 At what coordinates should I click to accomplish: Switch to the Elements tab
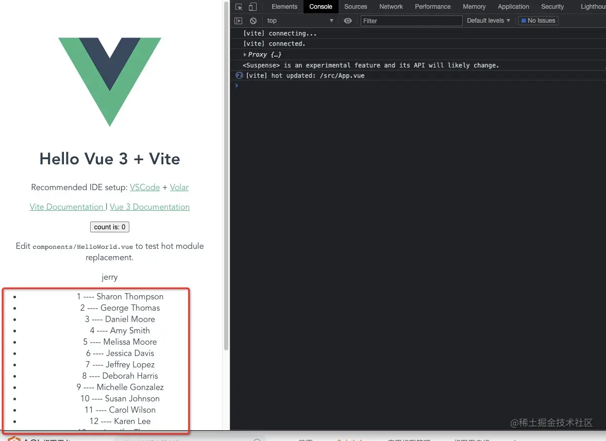point(284,7)
